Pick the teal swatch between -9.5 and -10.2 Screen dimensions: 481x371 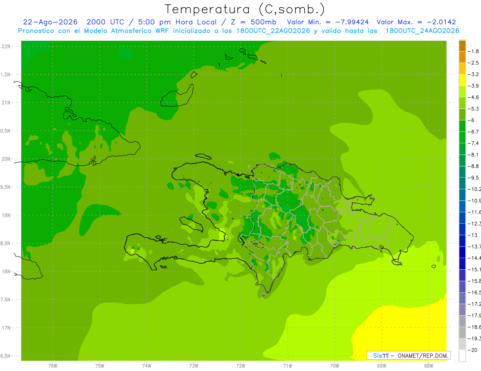click(462, 183)
